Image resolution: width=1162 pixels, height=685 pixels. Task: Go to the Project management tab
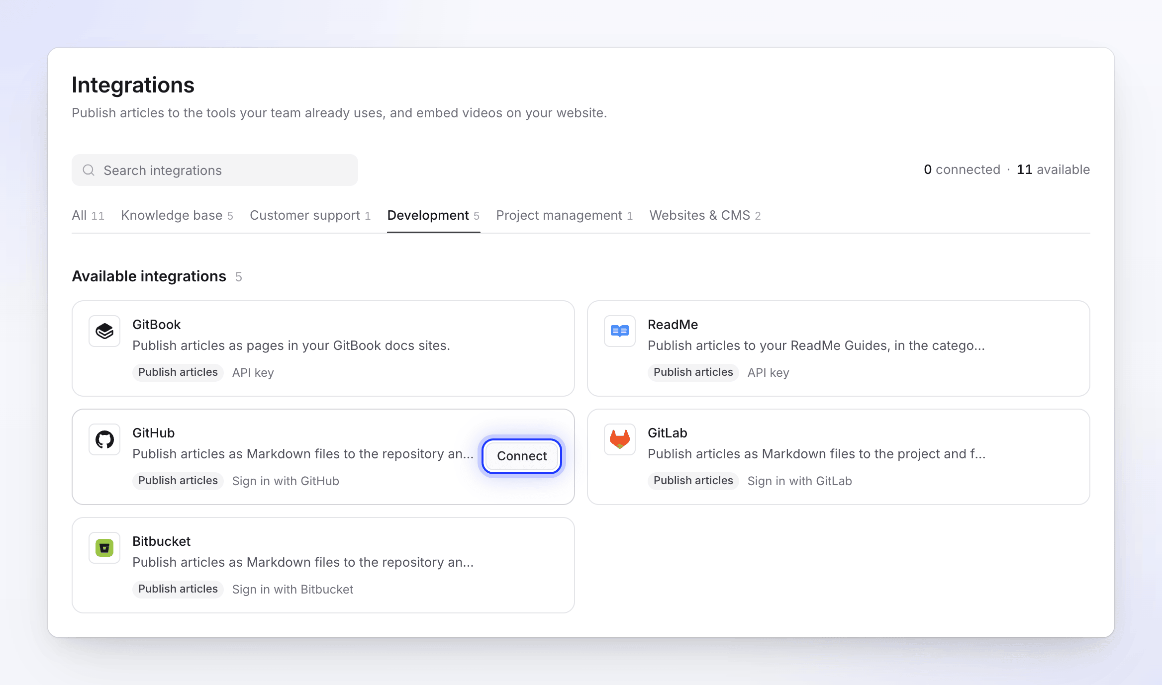click(565, 215)
